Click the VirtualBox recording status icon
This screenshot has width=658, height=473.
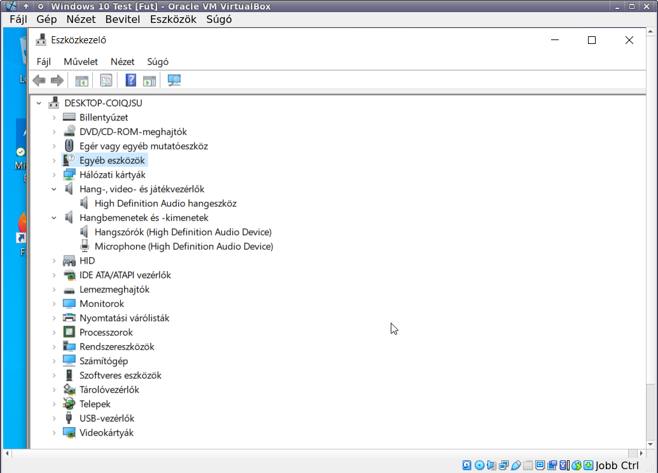point(552,465)
